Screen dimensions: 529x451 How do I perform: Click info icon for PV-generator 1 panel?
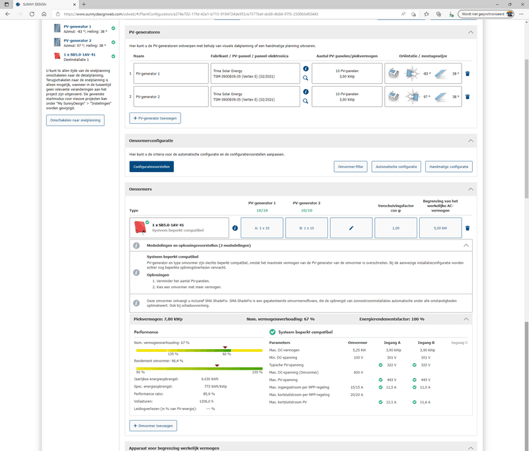[305, 69]
